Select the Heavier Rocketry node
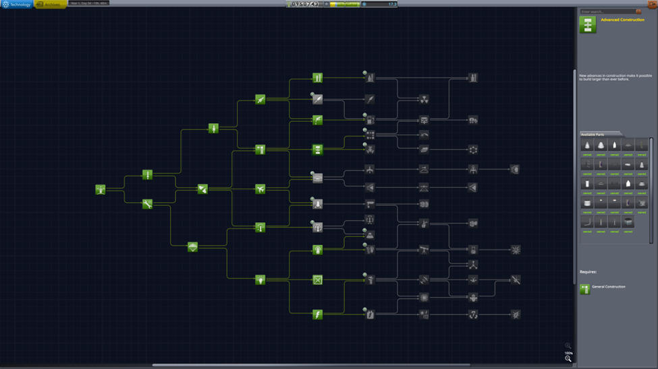Screen dimensions: 658x369 pyautogui.click(x=370, y=78)
